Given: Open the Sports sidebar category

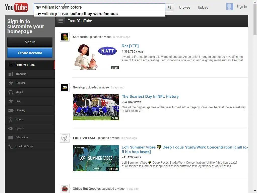Looking at the screenshot, I should click(30, 128).
